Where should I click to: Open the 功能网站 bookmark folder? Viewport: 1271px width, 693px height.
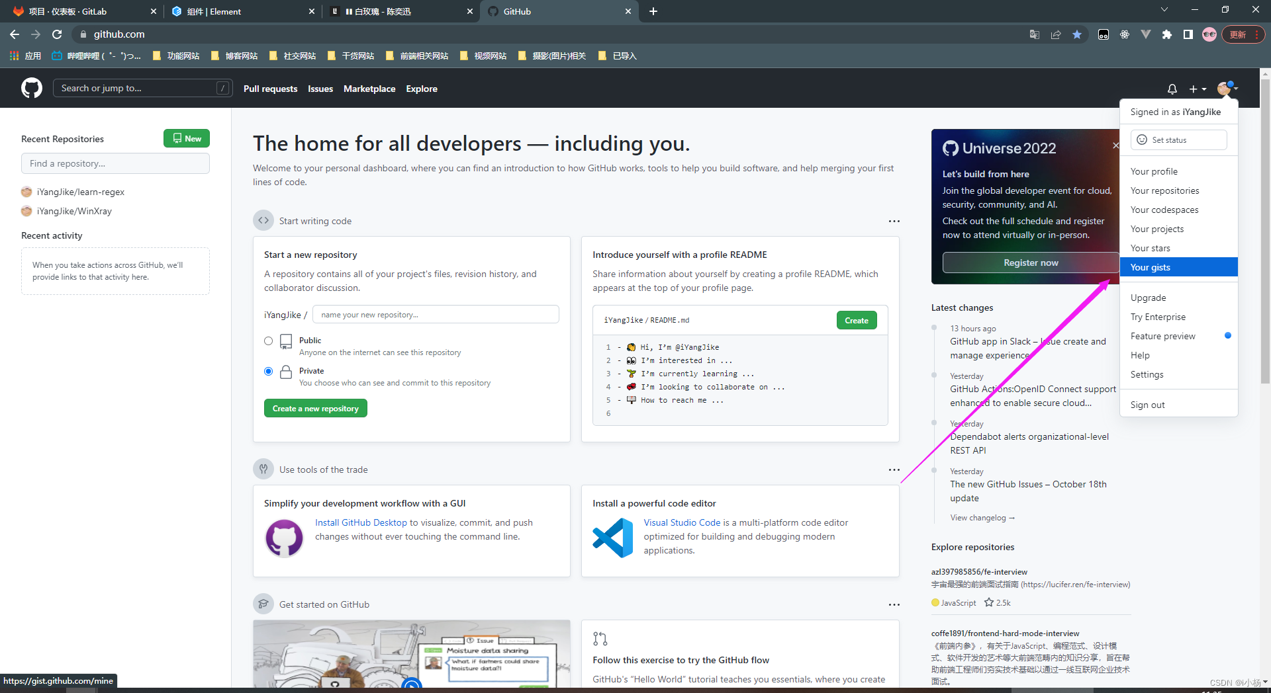pos(176,56)
